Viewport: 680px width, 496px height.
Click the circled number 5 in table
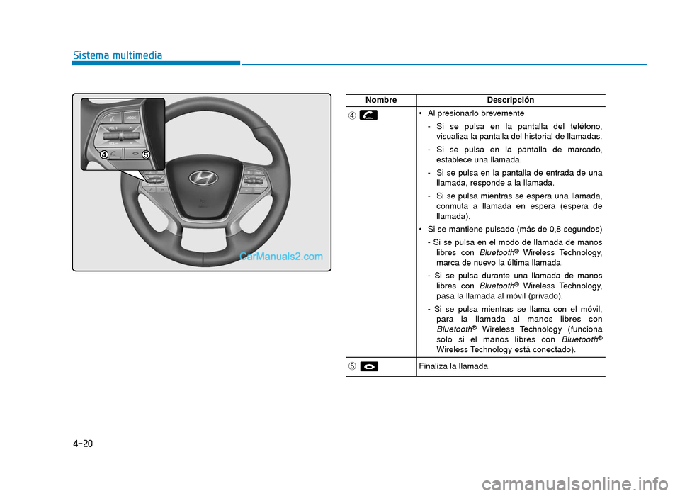pyautogui.click(x=352, y=366)
